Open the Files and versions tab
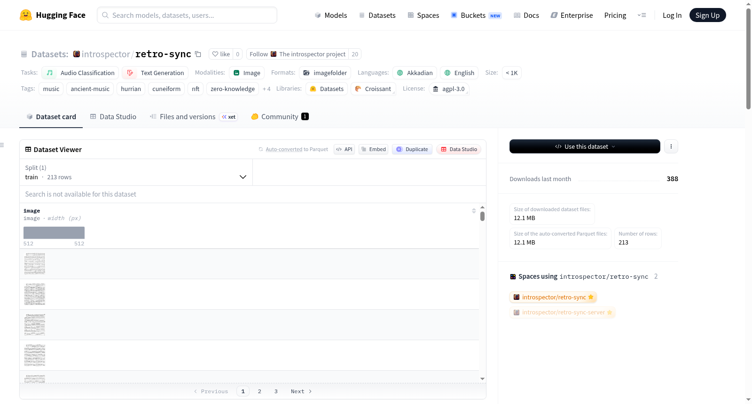Image resolution: width=752 pixels, height=404 pixels. point(193,116)
